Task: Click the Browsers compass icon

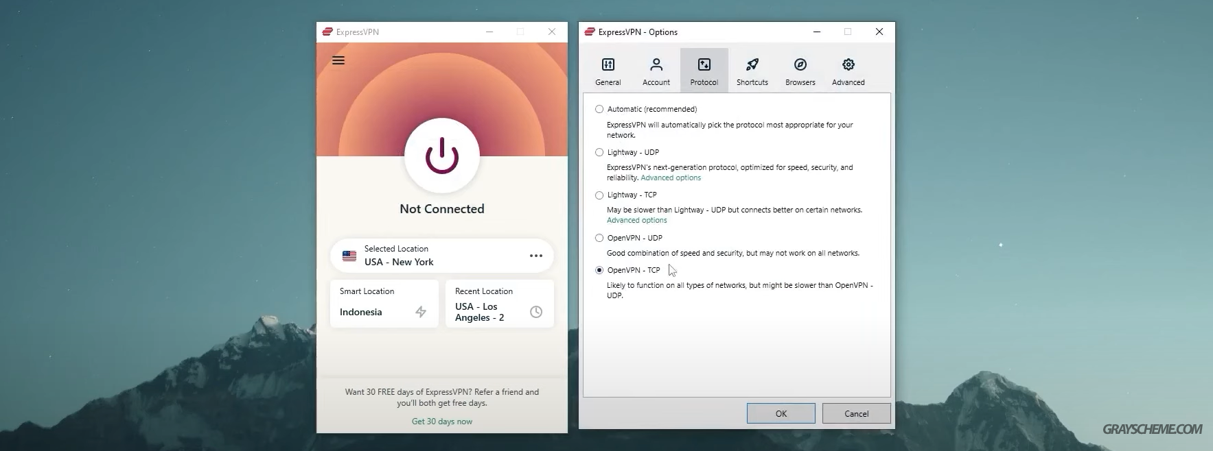Action: point(800,64)
